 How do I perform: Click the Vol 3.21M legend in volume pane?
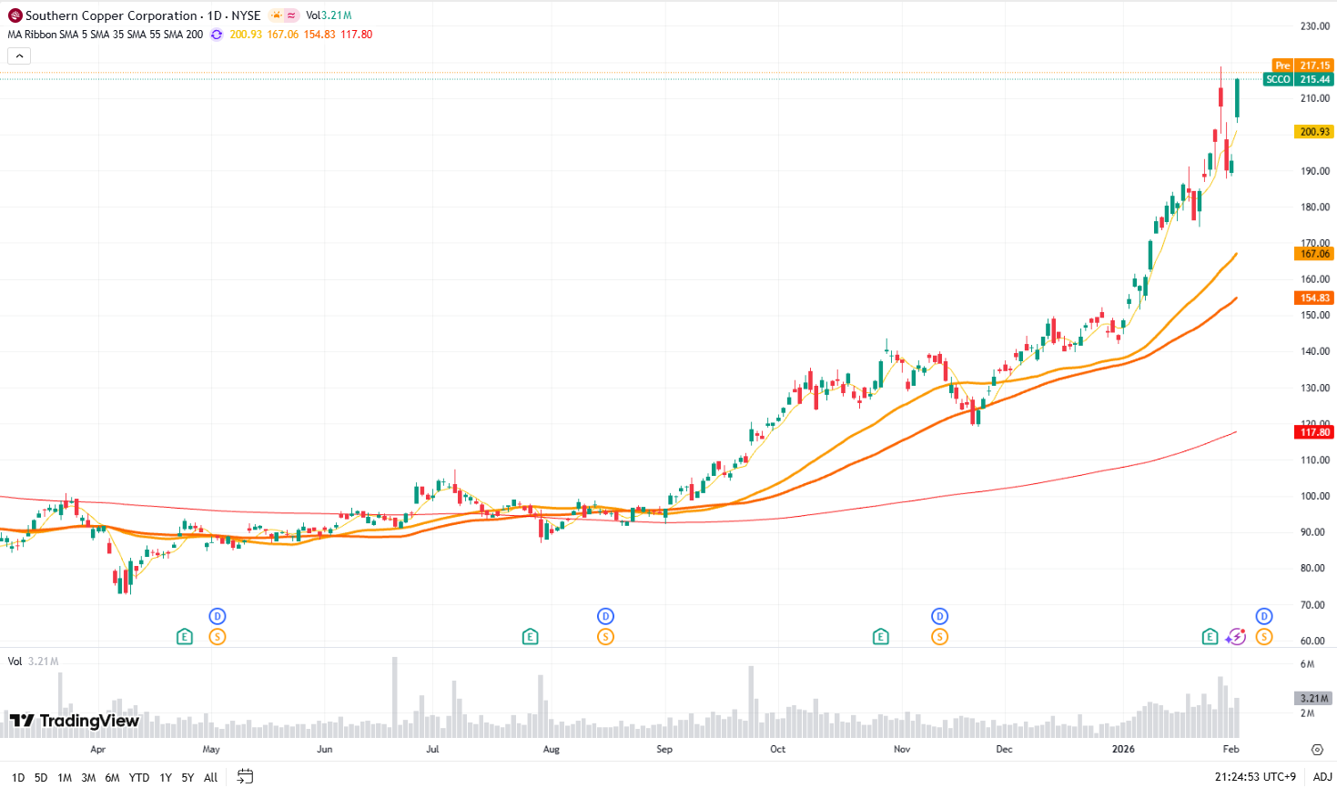[33, 662]
